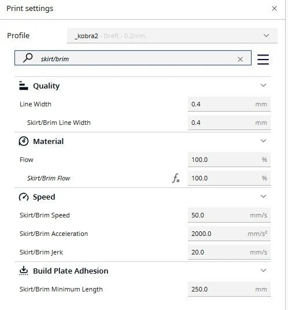Click in the skirt/brim search box

click(133, 58)
